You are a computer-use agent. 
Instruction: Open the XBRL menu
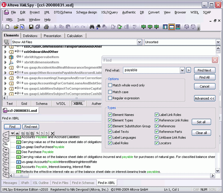(x=9, y=20)
